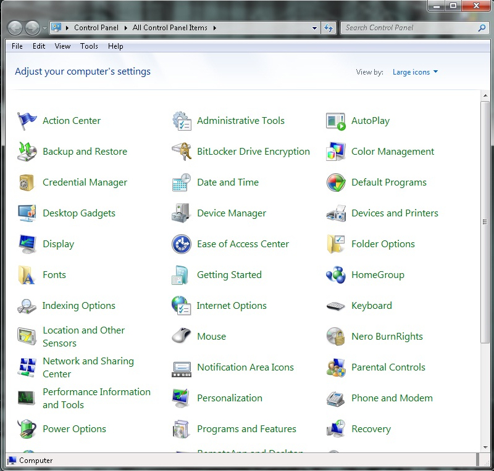
Task: Open BitLocker Drive Encryption key icon
Action: [182, 151]
